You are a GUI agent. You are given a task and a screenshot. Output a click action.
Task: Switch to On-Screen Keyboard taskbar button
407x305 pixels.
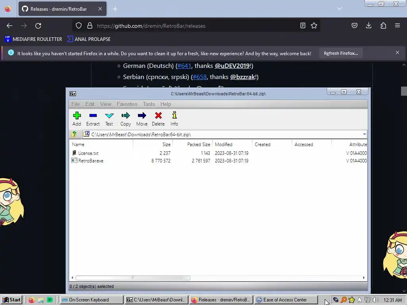[x=91, y=300]
